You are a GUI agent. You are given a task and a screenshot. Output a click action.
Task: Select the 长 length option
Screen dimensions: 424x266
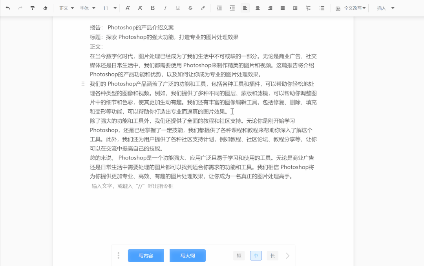[x=272, y=255]
